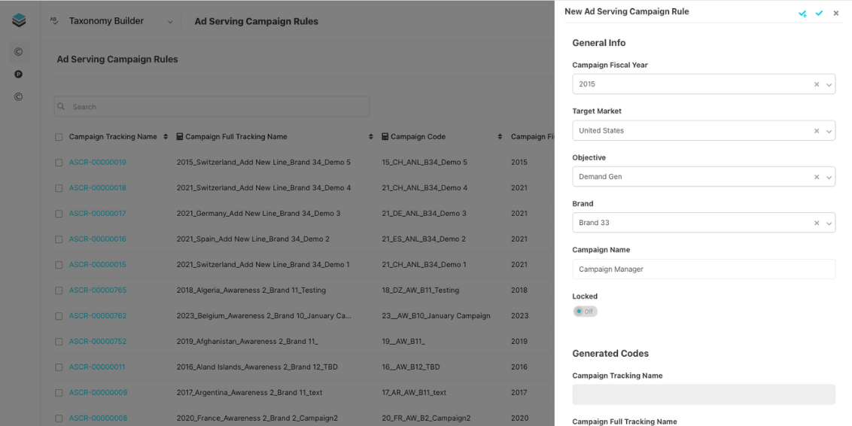The height and width of the screenshot is (426, 852).
Task: Clear the Target Market selection
Action: click(817, 131)
